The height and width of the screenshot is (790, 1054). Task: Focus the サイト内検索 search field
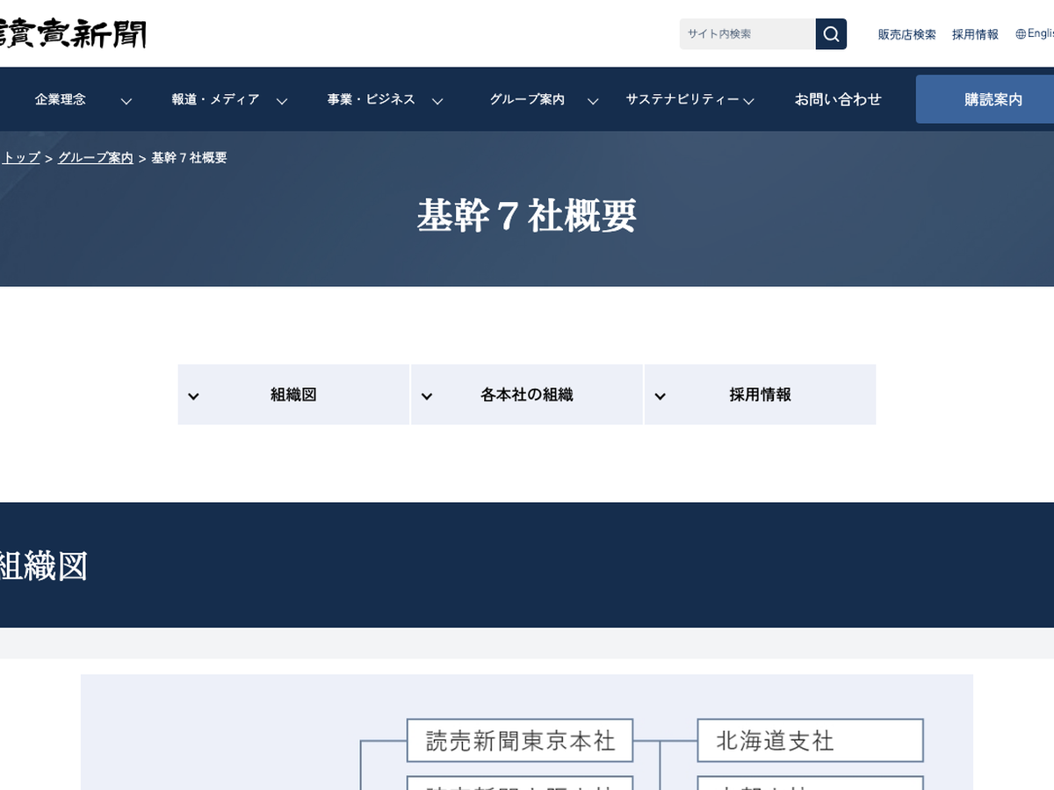(747, 34)
